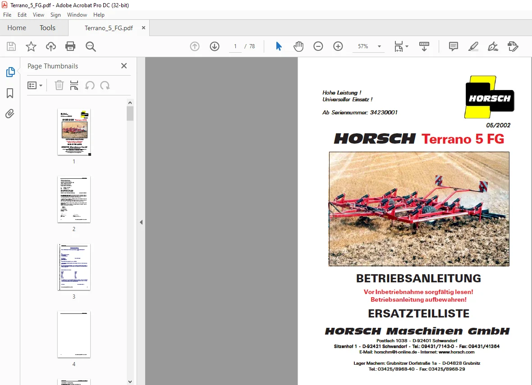Collapse the navigation pane arrow
The image size is (532, 385).
point(141,222)
